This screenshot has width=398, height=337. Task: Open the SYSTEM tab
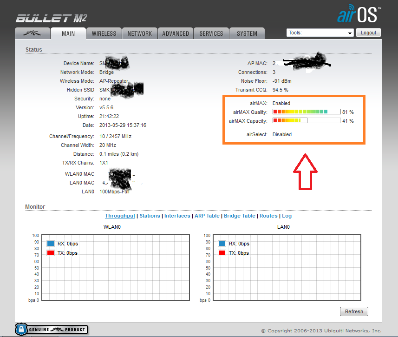click(x=247, y=33)
